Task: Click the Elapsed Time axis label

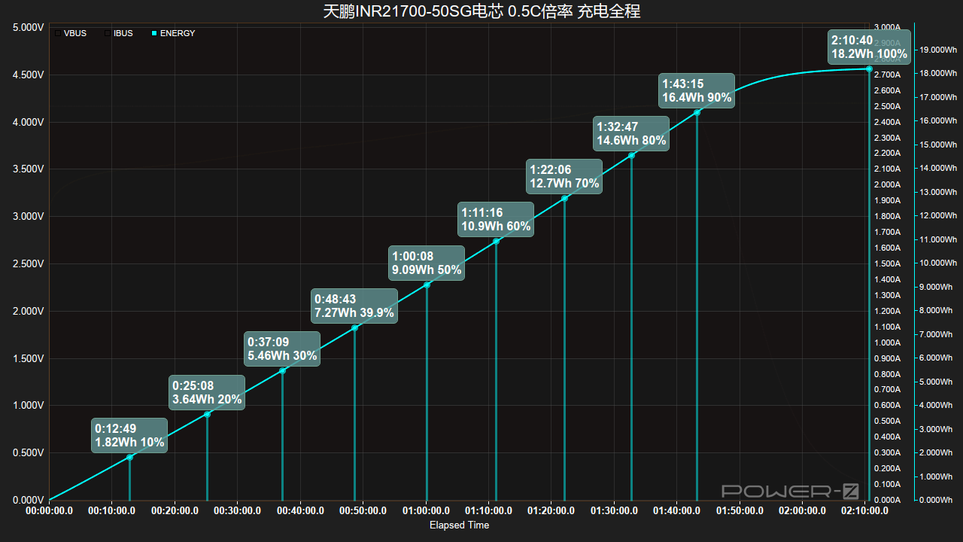Action: pyautogui.click(x=459, y=525)
